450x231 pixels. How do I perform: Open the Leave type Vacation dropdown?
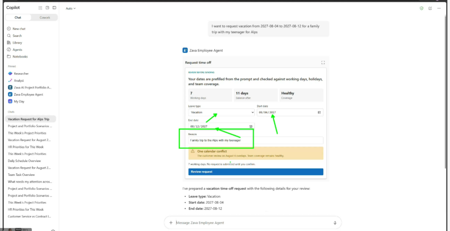(221, 112)
